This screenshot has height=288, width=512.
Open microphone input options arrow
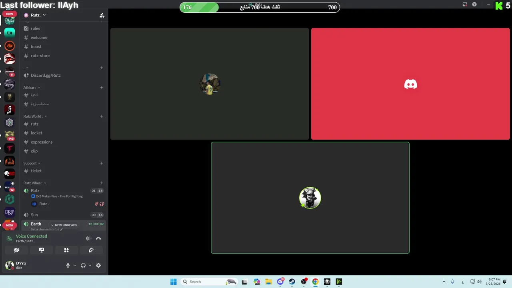(x=74, y=265)
